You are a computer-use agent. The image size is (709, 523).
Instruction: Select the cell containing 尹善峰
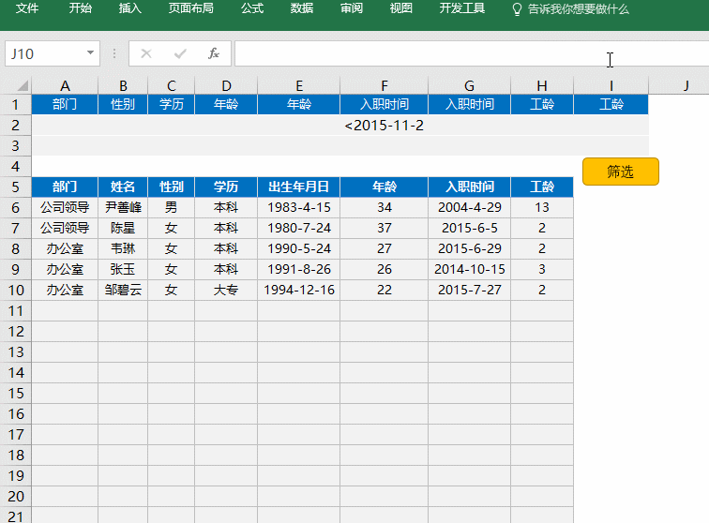[123, 207]
